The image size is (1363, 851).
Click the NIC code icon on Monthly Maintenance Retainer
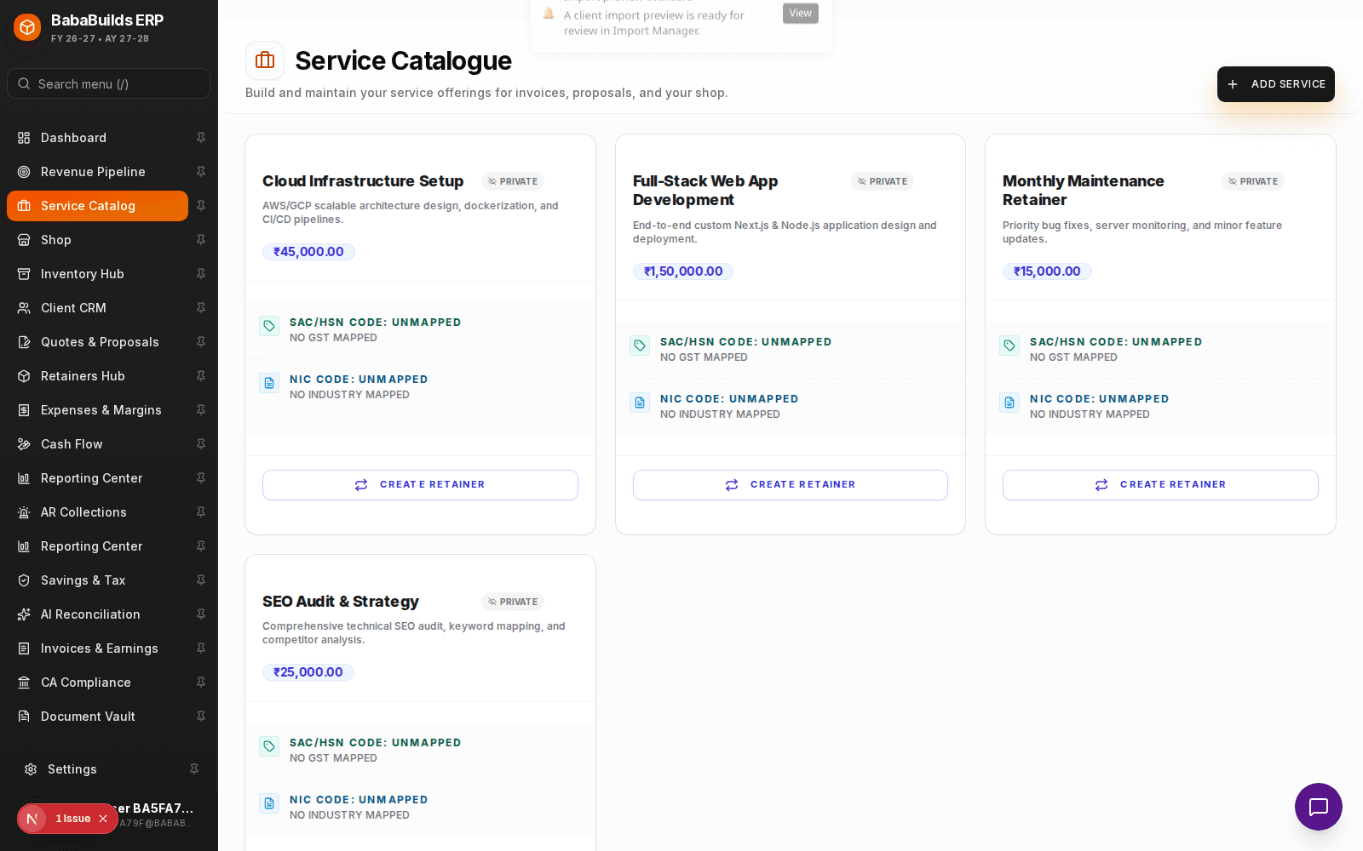click(x=1009, y=403)
